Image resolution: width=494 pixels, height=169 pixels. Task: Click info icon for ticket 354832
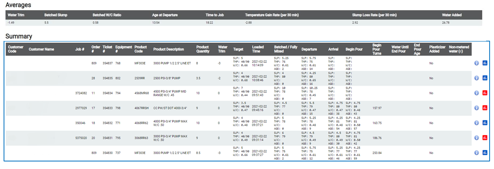(476, 123)
